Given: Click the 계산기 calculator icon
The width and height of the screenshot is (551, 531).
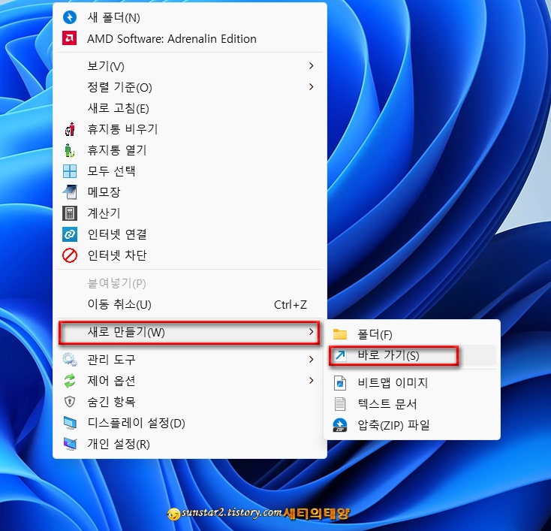Looking at the screenshot, I should click(70, 213).
